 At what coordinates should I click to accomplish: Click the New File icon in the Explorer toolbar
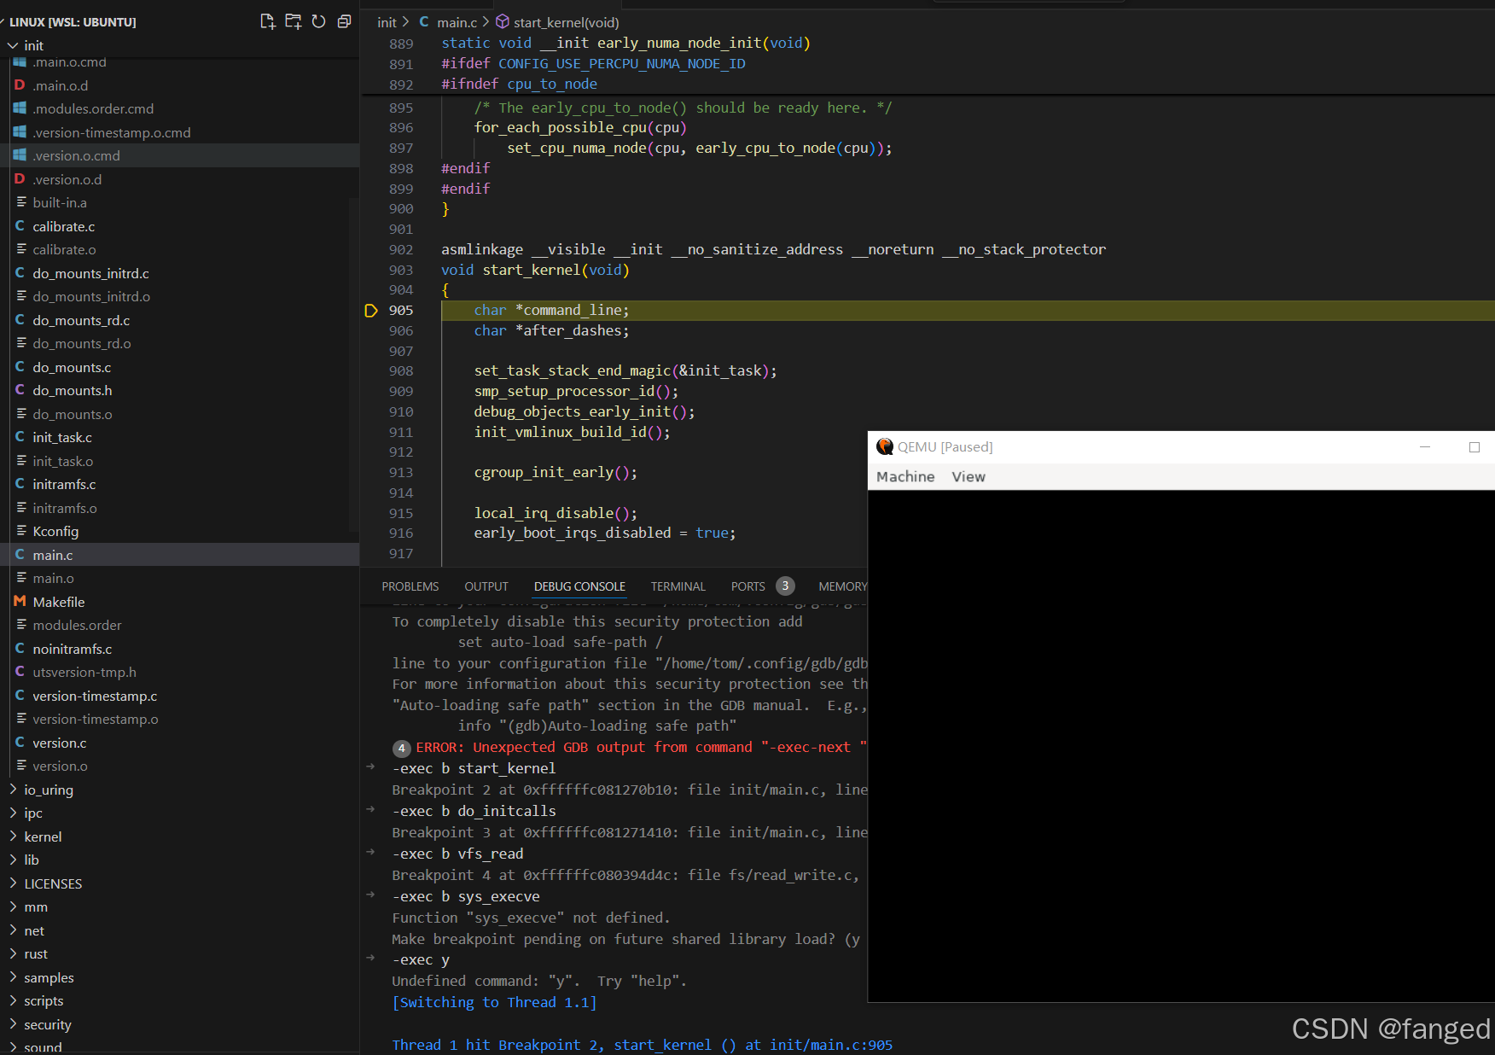coord(267,21)
